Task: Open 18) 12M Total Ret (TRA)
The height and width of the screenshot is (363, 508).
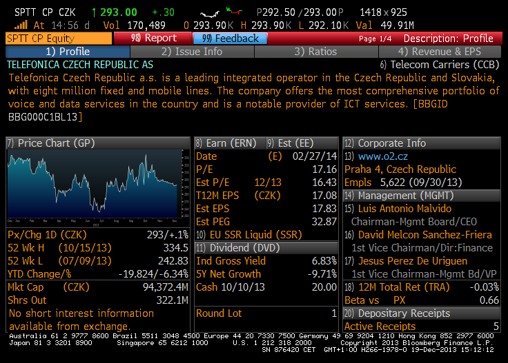Action: tap(397, 287)
